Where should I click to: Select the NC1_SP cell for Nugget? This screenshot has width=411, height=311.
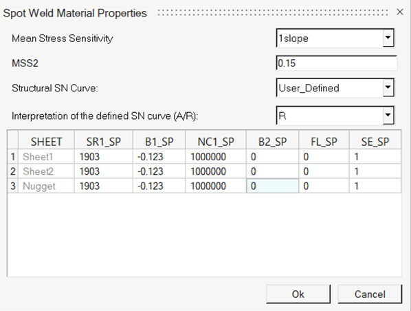tap(216, 186)
